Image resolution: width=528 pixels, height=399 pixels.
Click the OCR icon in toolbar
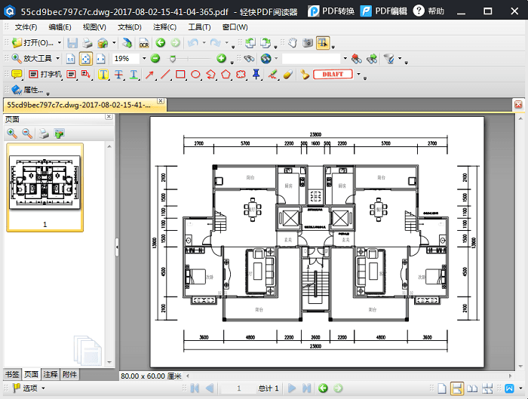coord(143,43)
